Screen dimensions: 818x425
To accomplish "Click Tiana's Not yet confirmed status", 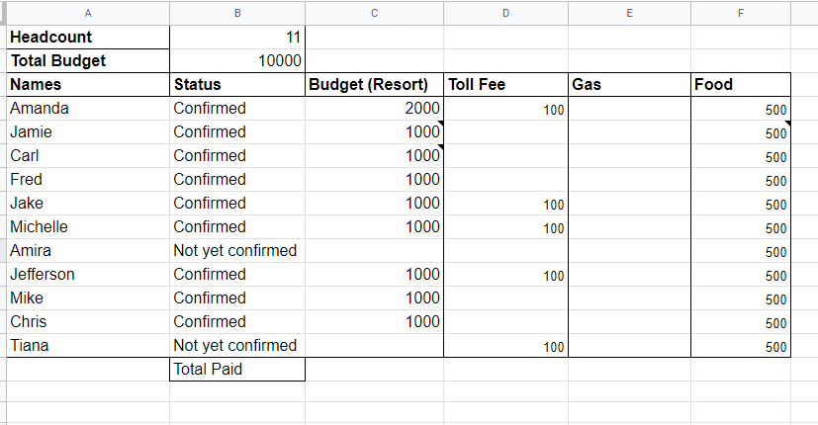I will pyautogui.click(x=237, y=345).
